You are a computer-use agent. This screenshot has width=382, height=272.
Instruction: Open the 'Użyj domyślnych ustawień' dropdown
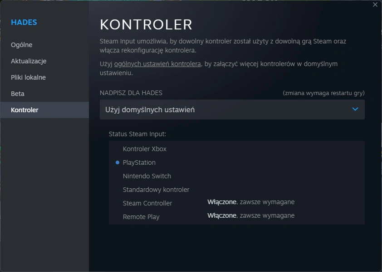(x=232, y=110)
